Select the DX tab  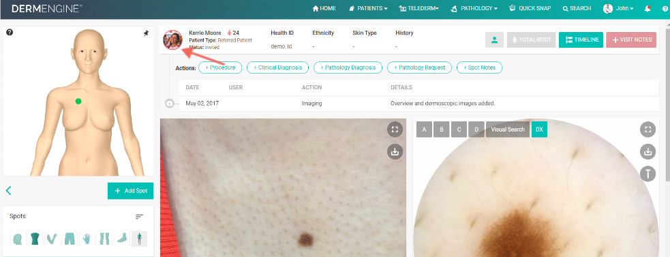(539, 130)
